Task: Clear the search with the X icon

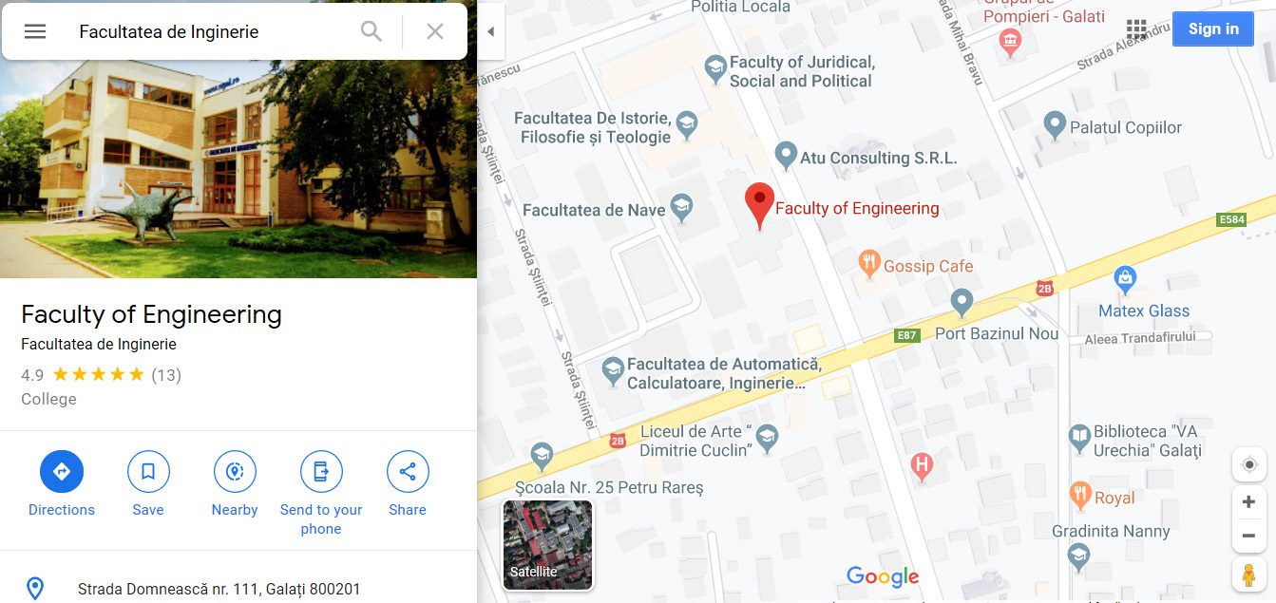Action: 435,31
